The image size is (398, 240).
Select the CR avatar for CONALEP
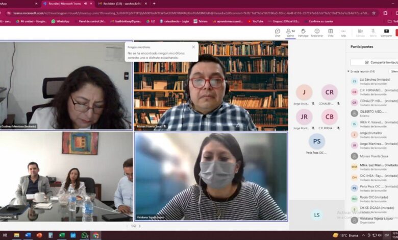(330, 92)
